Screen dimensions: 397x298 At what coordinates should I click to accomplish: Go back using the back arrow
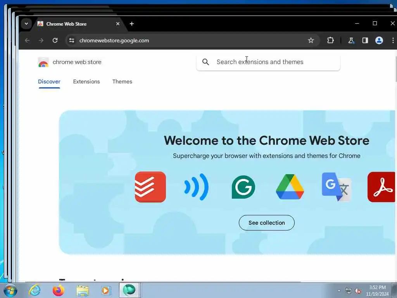pyautogui.click(x=28, y=40)
